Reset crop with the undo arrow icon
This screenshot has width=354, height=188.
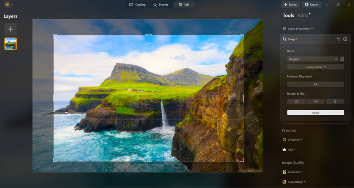click(x=339, y=39)
